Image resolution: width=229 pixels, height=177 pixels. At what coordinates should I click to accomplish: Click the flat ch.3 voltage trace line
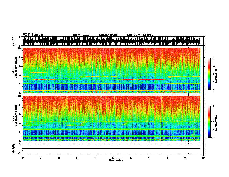point(112,148)
